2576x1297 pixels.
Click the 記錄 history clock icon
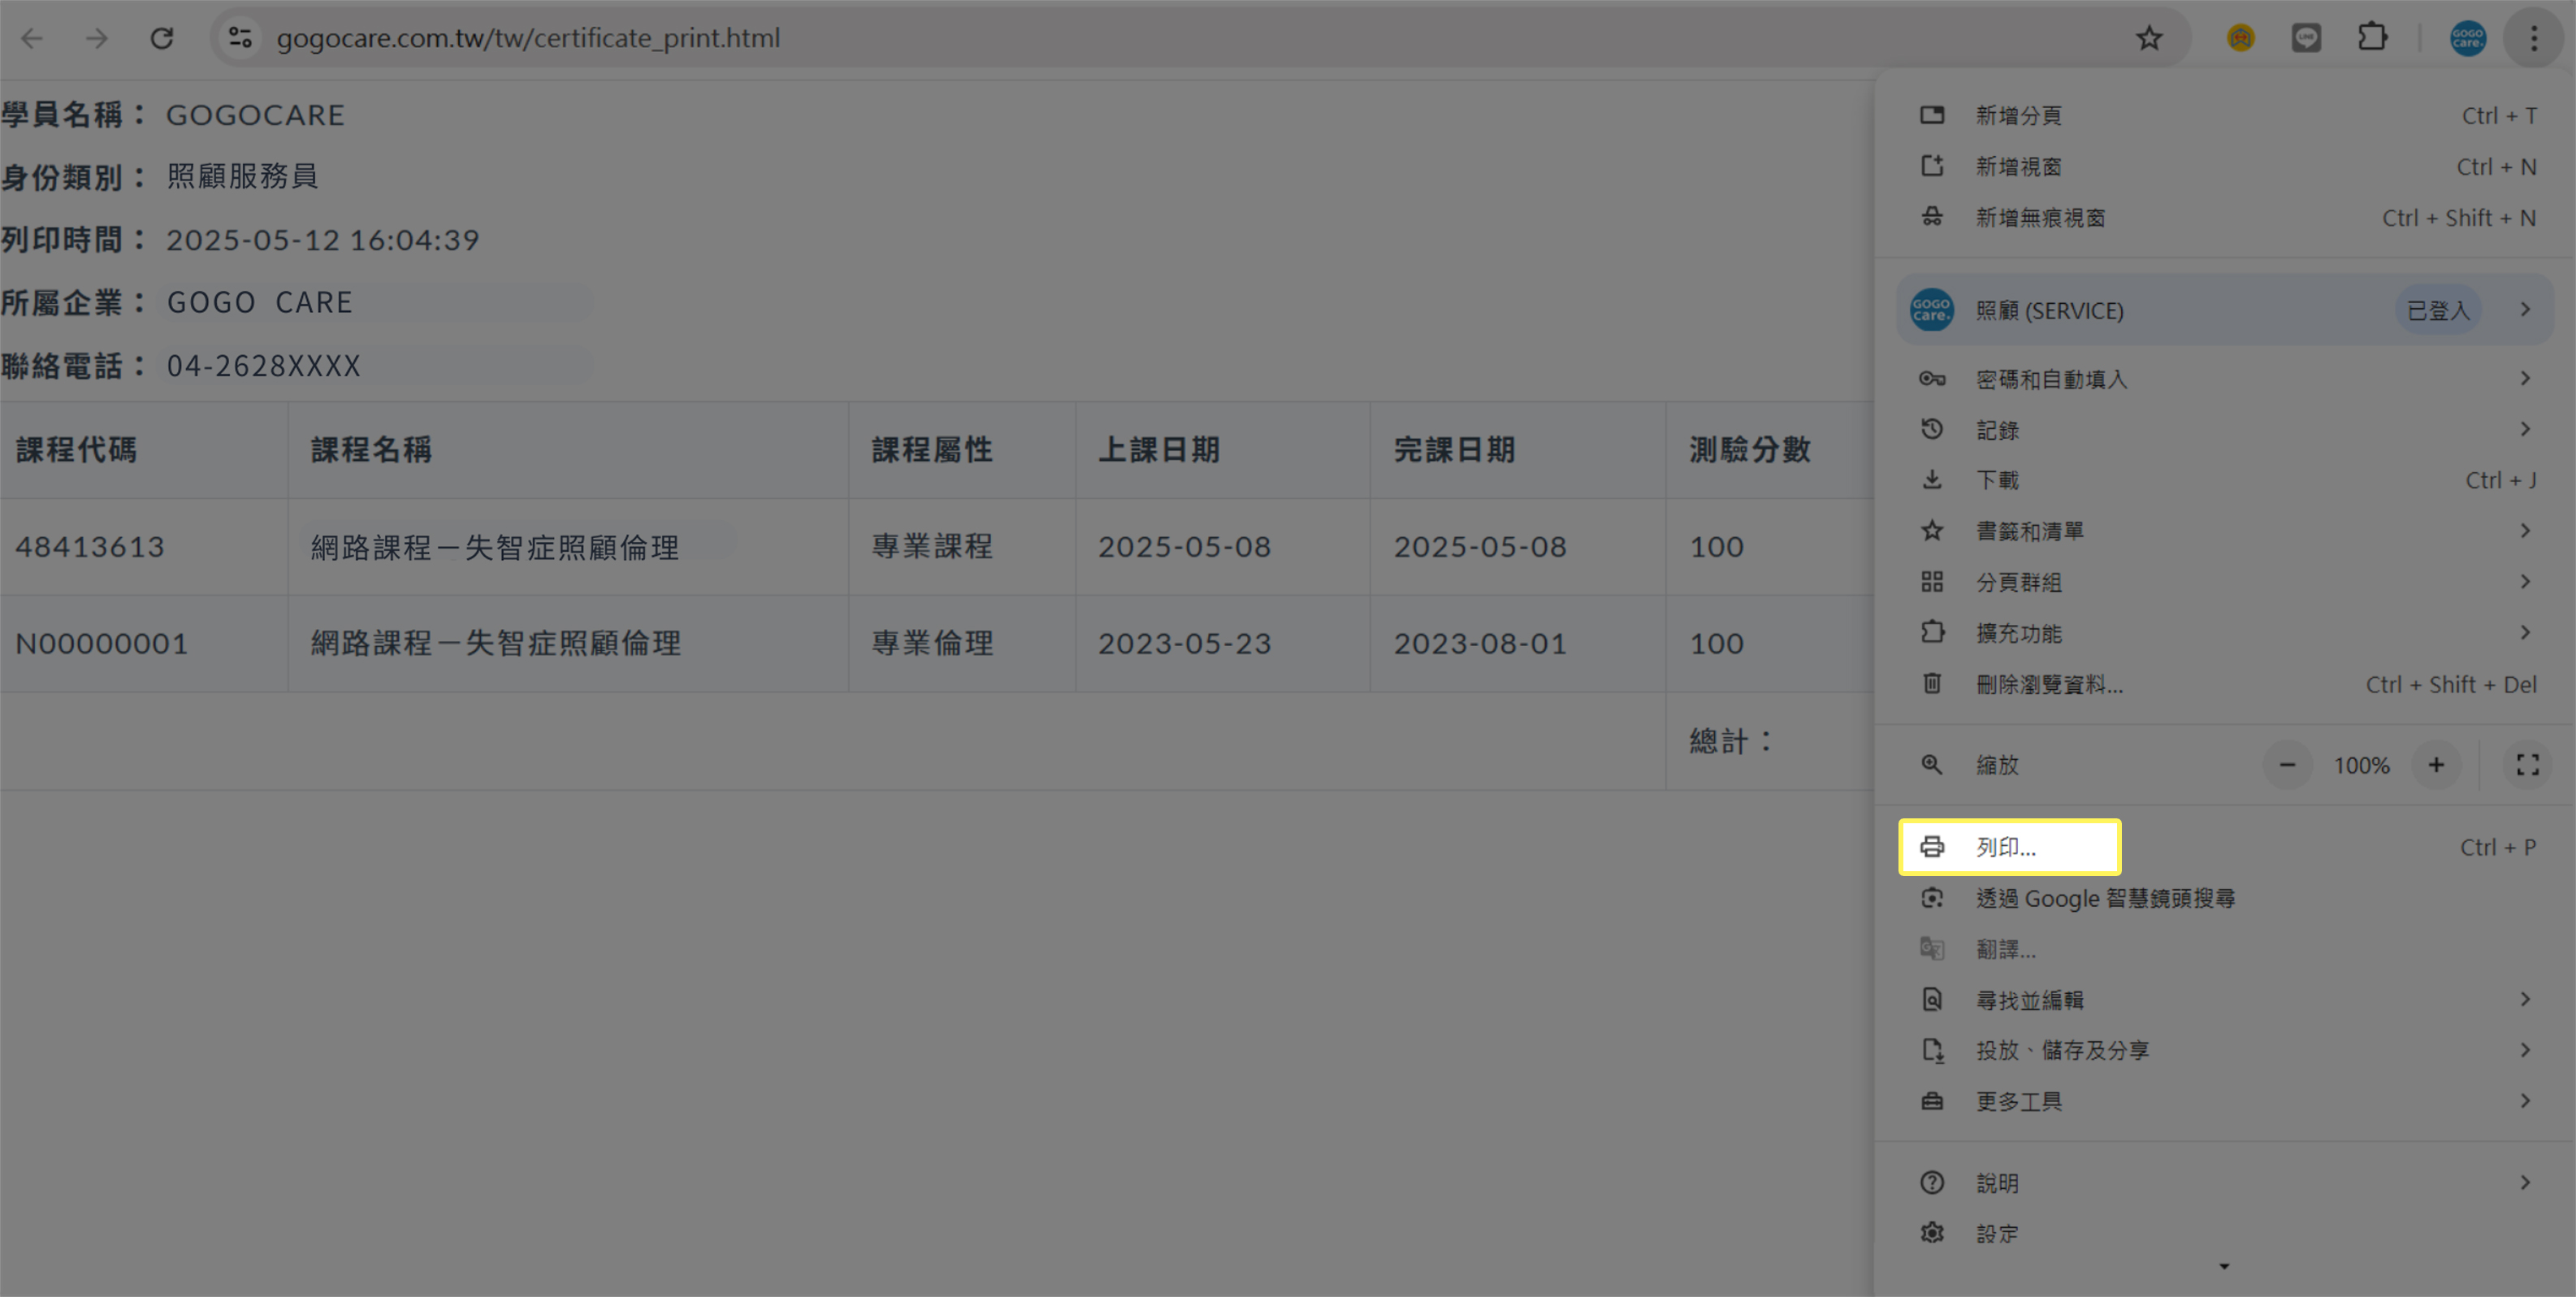pyautogui.click(x=1932, y=429)
